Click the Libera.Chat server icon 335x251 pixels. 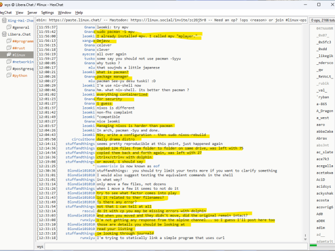4,33
